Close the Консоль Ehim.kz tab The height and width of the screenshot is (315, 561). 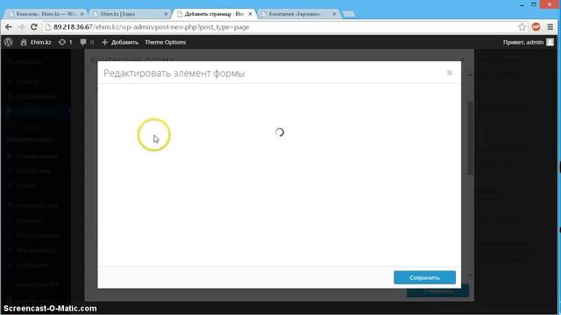click(x=82, y=14)
